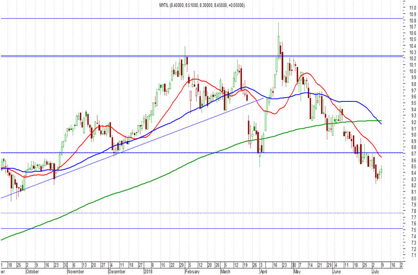Select the November month label
Screen dimensions: 418x275
point(75,272)
